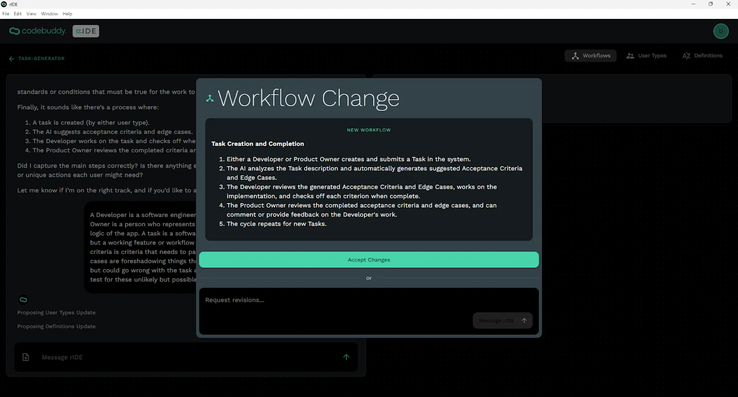
Task: Click the Task Creation and Completion heading
Action: coord(257,144)
